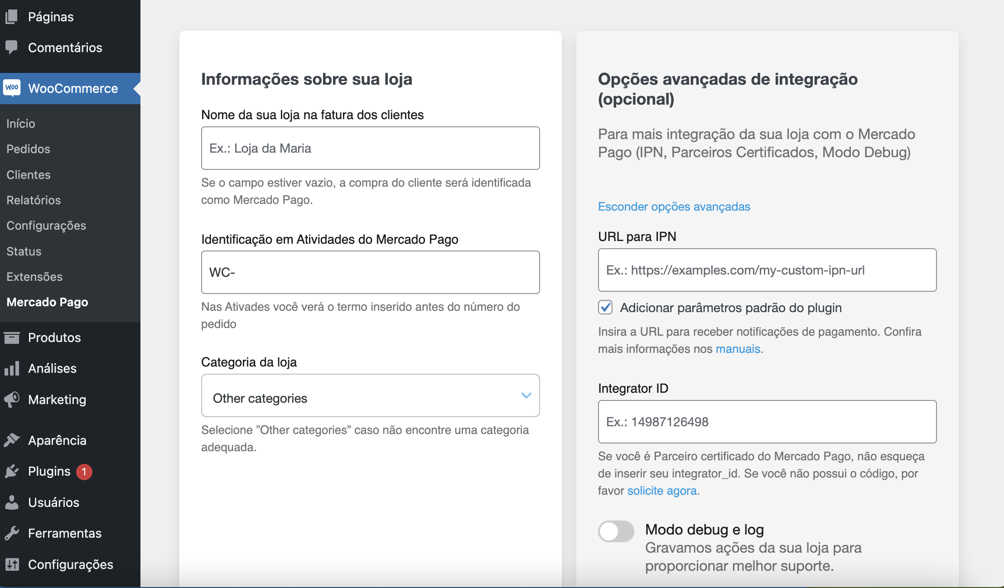This screenshot has width=1004, height=588.
Task: Click the URL para IPN label
Action: click(x=637, y=236)
